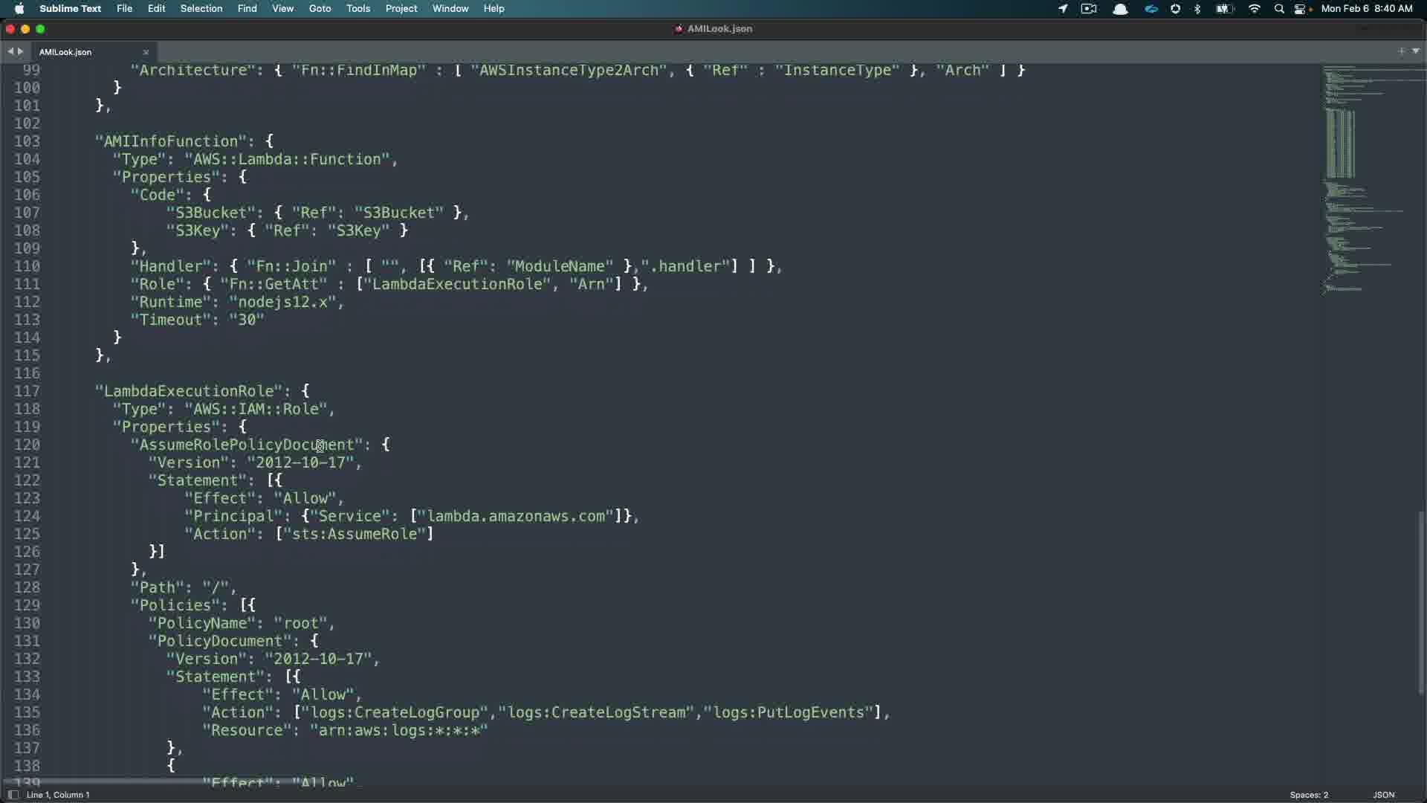
Task: Open the Spaces: 2 indentation selector
Action: click(x=1309, y=795)
